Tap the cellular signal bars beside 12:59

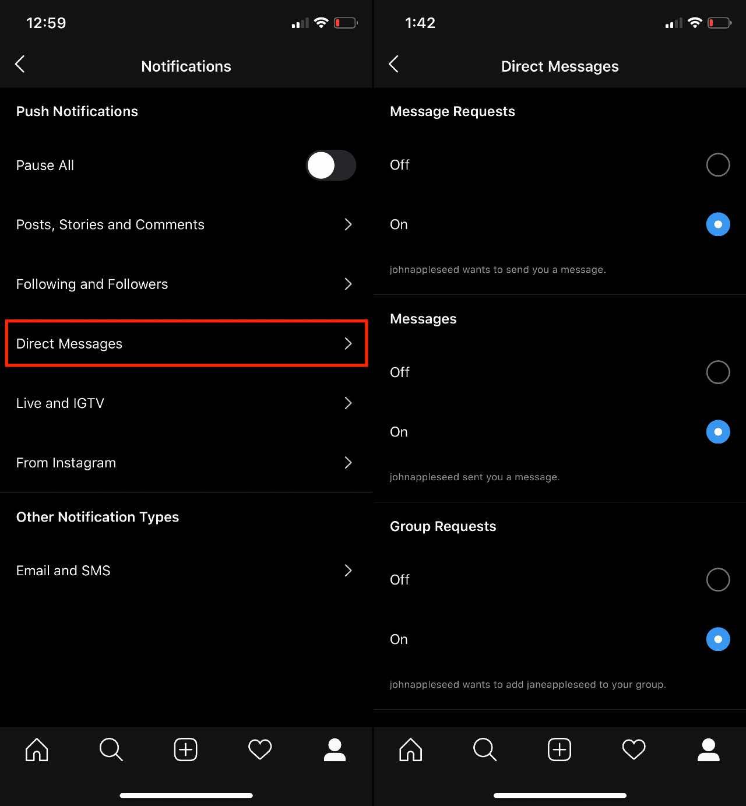[x=300, y=23]
